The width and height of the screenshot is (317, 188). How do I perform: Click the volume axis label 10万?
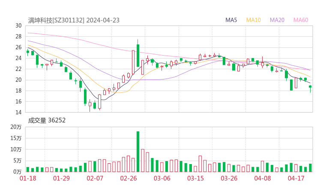pos(16,150)
